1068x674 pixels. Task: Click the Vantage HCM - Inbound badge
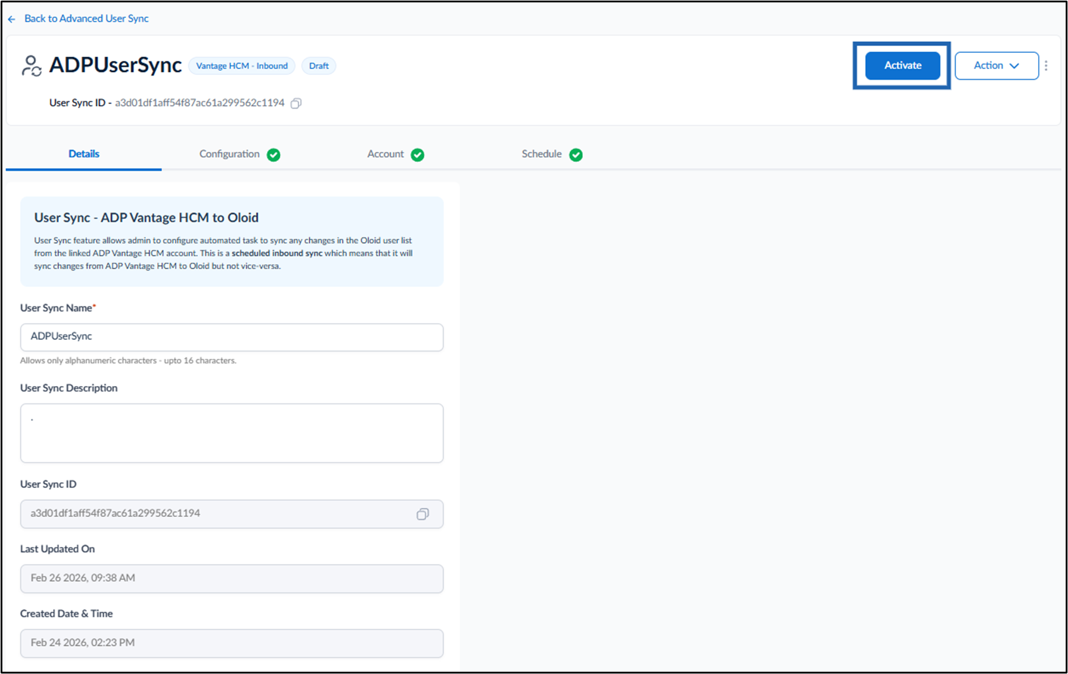[242, 66]
